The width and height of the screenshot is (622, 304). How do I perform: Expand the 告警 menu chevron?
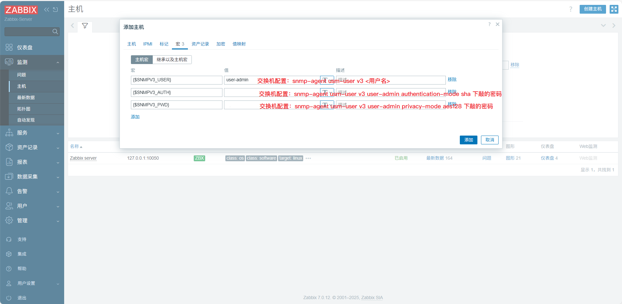58,192
